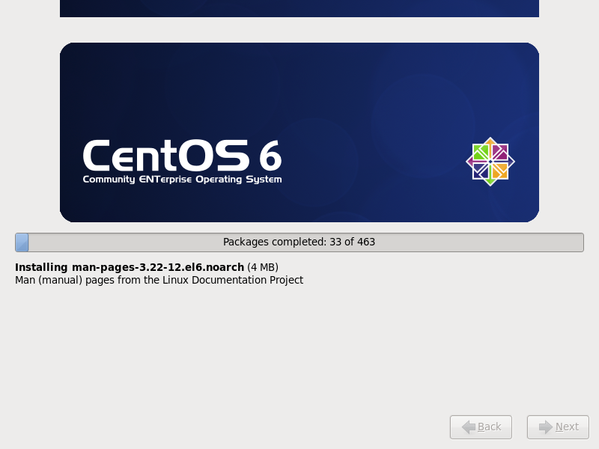Image resolution: width=599 pixels, height=449 pixels.
Task: Click the magenta square of the CentOS logo
Action: (x=499, y=152)
